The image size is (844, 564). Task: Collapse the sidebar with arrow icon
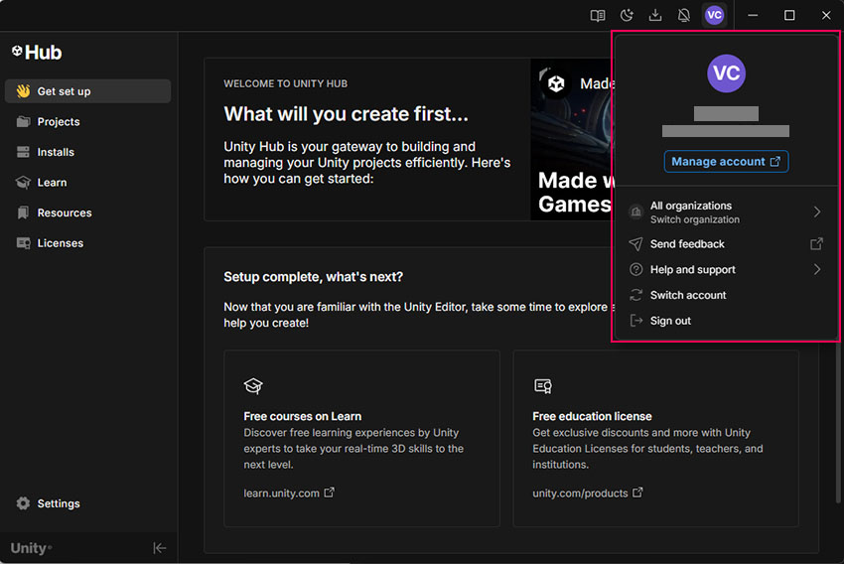(x=159, y=548)
